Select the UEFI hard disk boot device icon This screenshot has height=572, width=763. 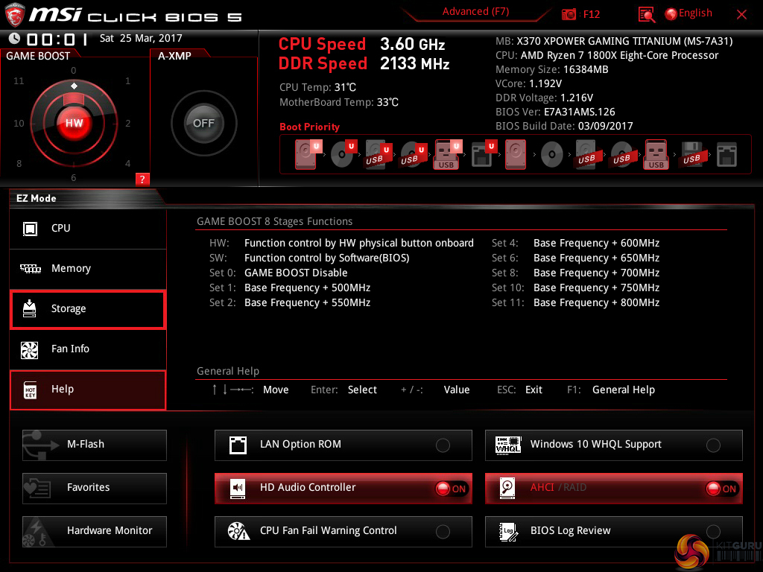click(308, 154)
